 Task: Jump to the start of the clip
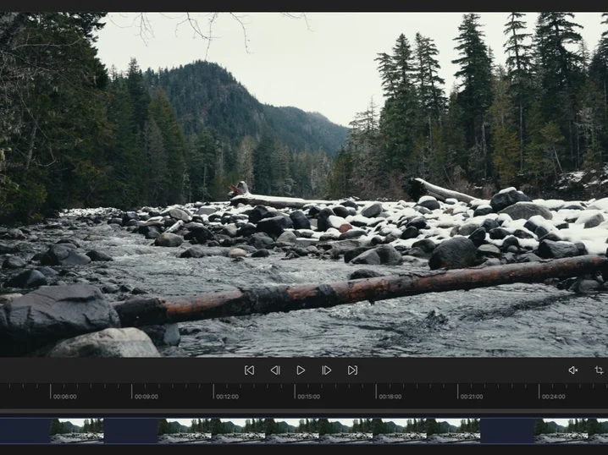click(x=249, y=370)
